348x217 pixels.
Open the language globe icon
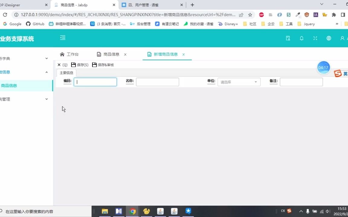[x=329, y=38]
